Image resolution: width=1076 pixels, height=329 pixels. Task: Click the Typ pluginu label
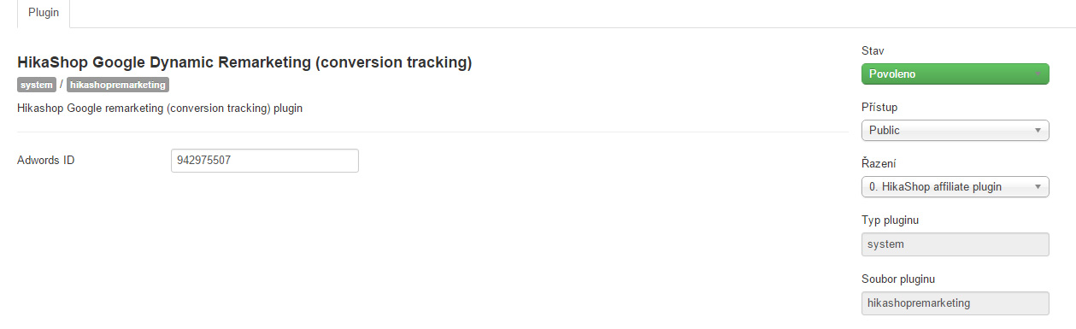(x=890, y=220)
